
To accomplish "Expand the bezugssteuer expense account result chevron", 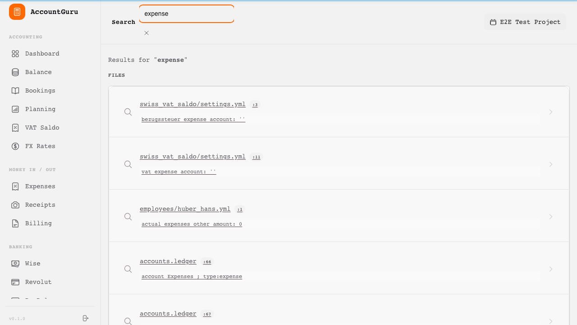I will [550, 112].
